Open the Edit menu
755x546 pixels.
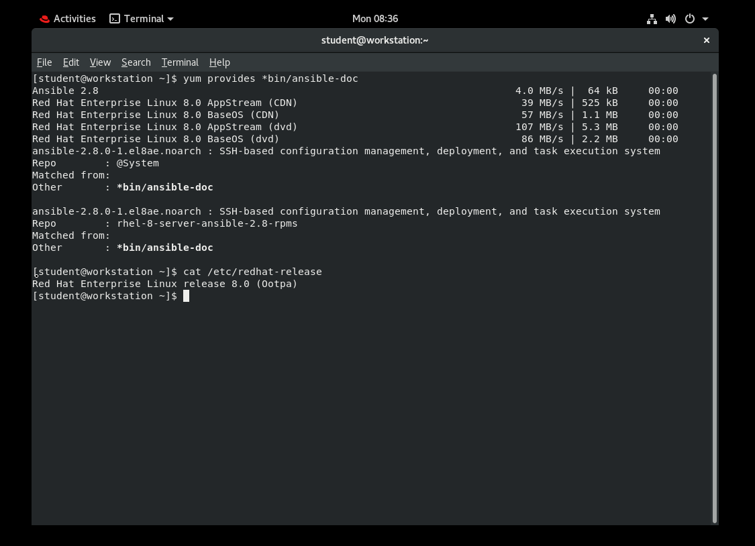[70, 62]
